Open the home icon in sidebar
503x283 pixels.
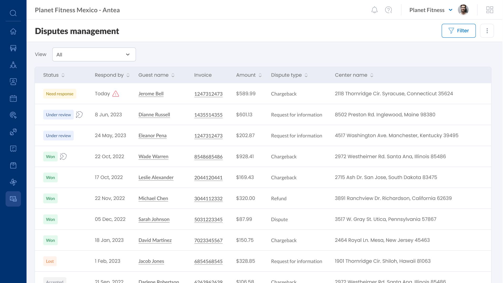coord(13,31)
